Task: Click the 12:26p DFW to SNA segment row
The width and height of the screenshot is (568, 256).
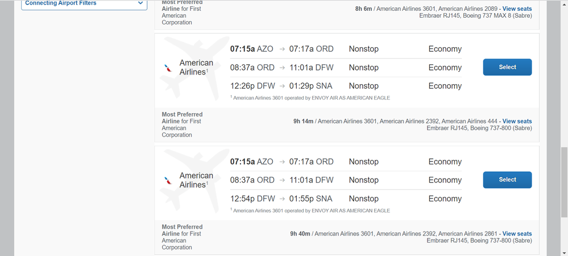Action: click(346, 86)
